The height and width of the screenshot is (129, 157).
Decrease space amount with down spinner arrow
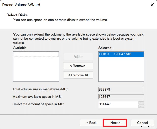click(x=141, y=106)
